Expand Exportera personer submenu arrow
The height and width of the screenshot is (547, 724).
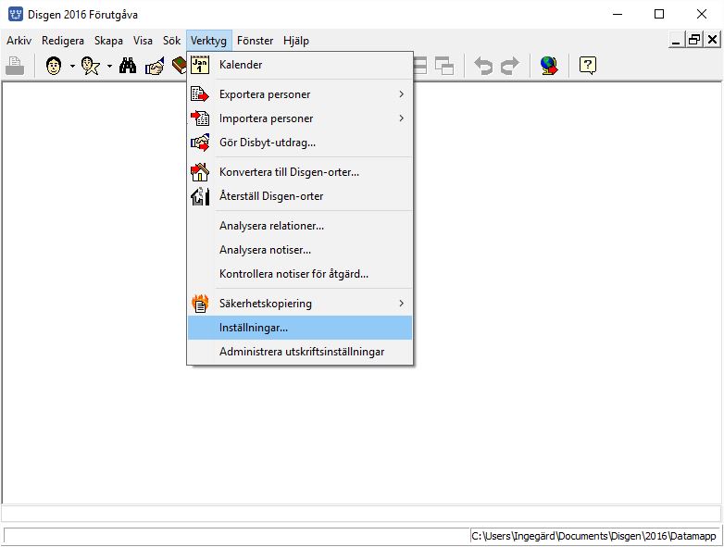tap(401, 94)
